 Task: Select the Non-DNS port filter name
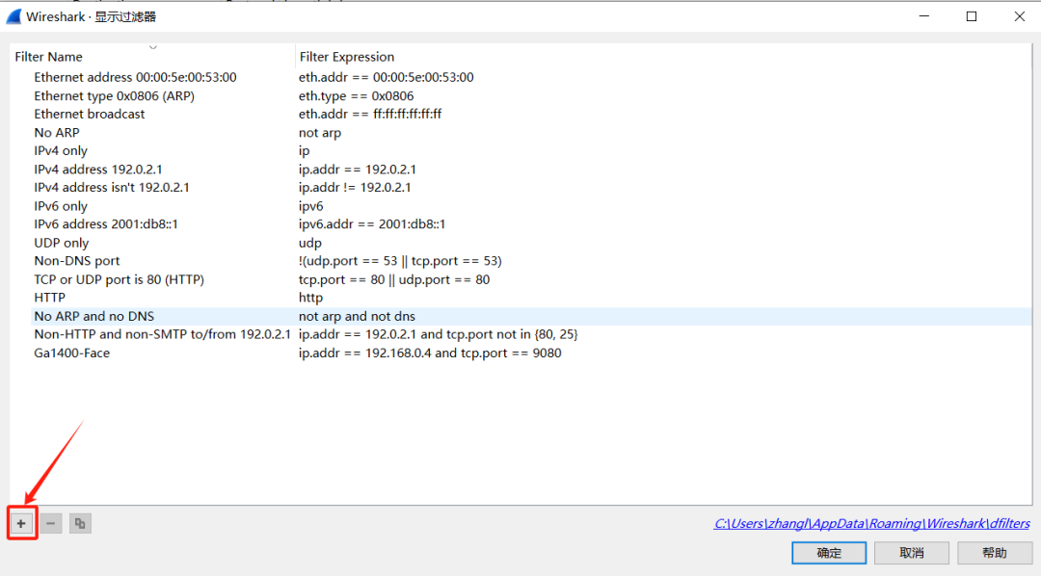pyautogui.click(x=77, y=261)
